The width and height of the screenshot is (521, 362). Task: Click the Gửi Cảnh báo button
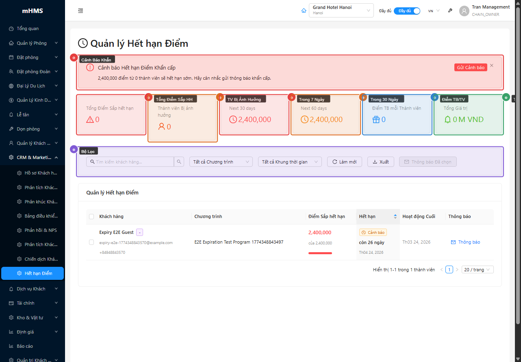[470, 68]
